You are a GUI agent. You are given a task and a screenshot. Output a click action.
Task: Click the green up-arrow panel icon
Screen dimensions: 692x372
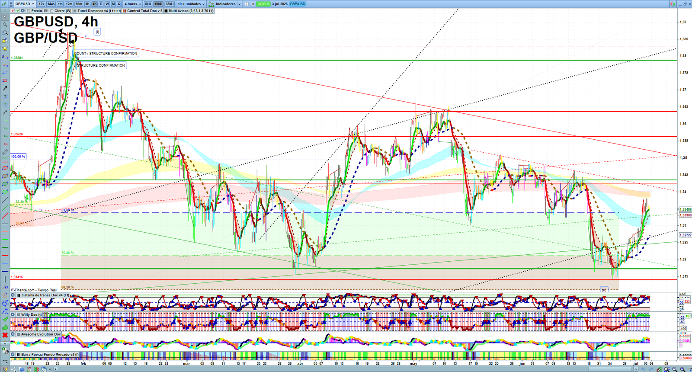18,10
